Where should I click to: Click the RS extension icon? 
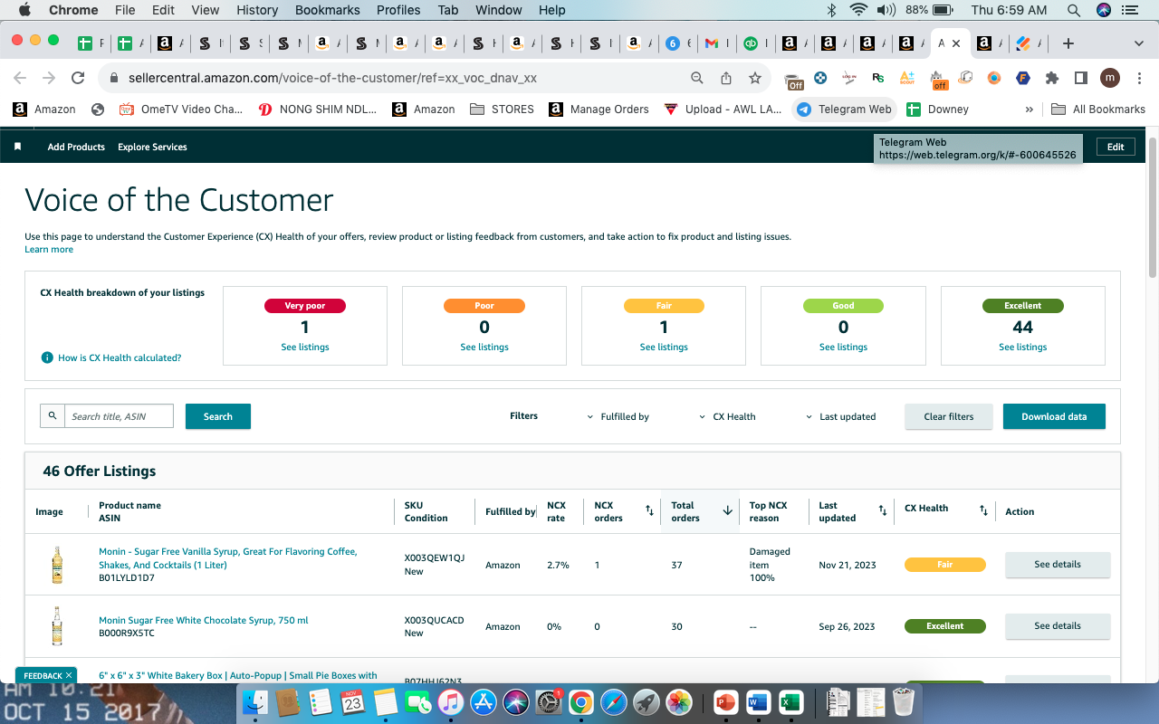click(x=877, y=78)
